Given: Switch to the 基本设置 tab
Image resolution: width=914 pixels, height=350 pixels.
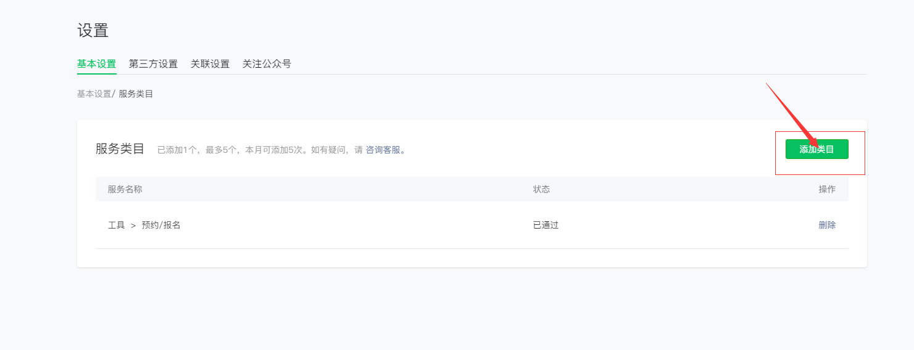Looking at the screenshot, I should tap(96, 64).
